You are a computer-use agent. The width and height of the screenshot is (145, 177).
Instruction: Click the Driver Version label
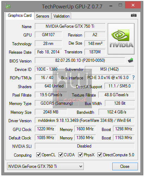pyautogui.click(x=20, y=121)
